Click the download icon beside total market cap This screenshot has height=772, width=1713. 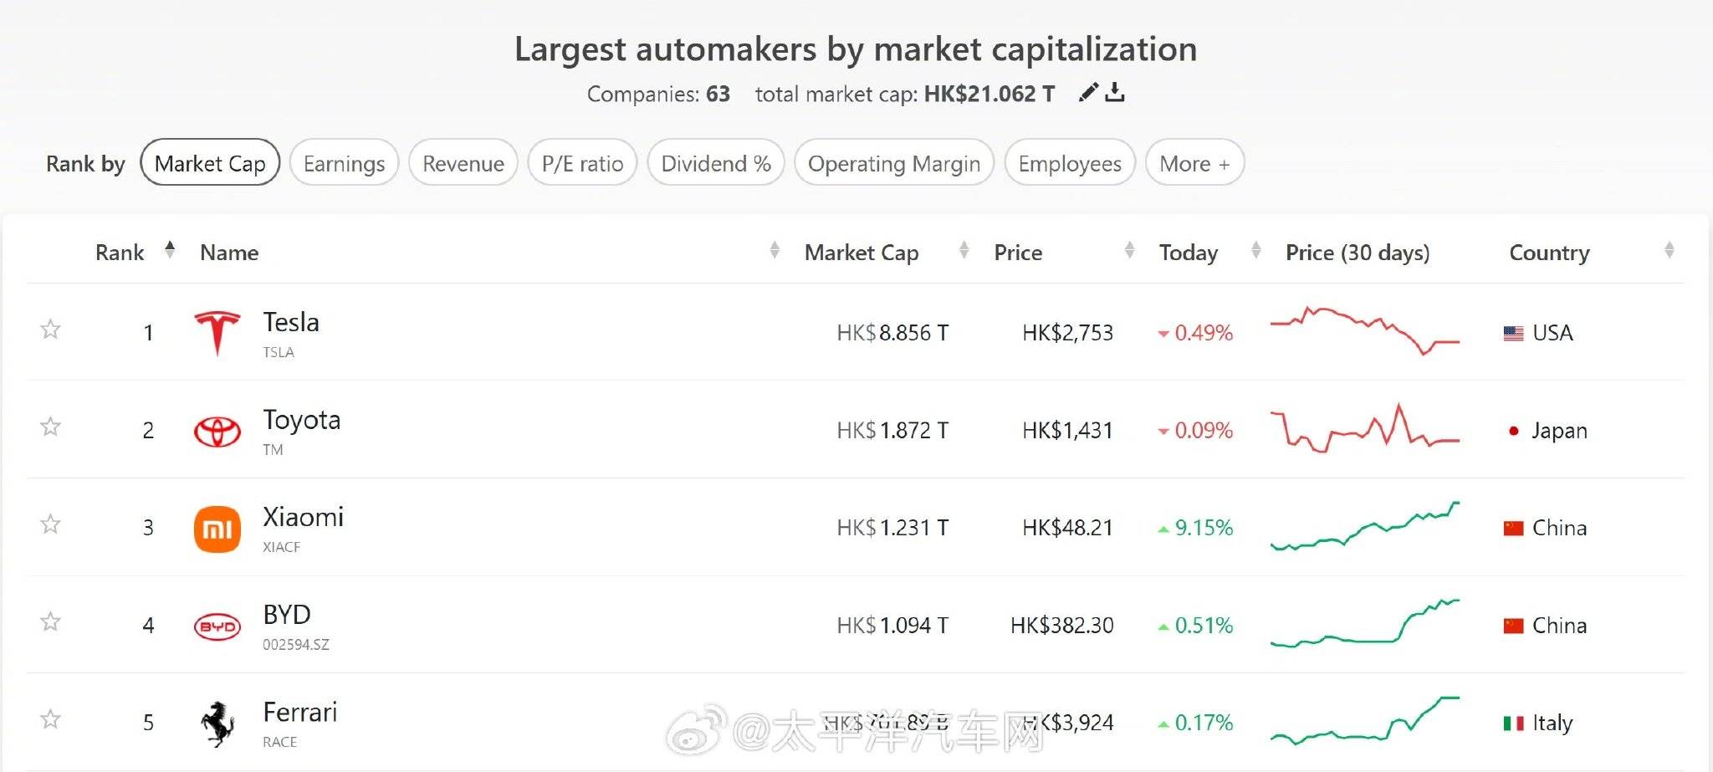1115,93
